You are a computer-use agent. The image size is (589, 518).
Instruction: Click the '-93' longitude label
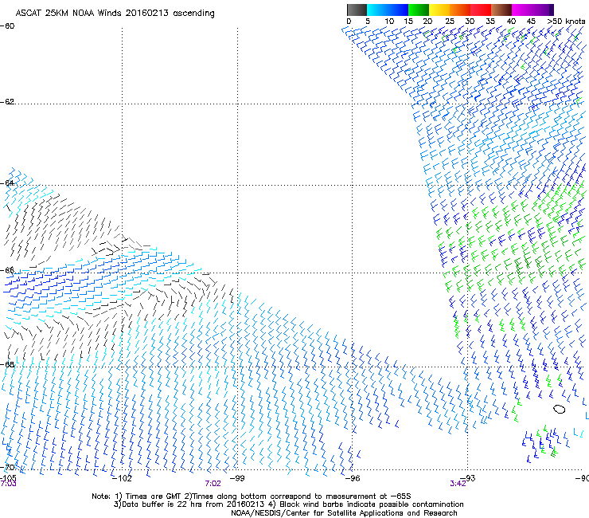click(468, 478)
